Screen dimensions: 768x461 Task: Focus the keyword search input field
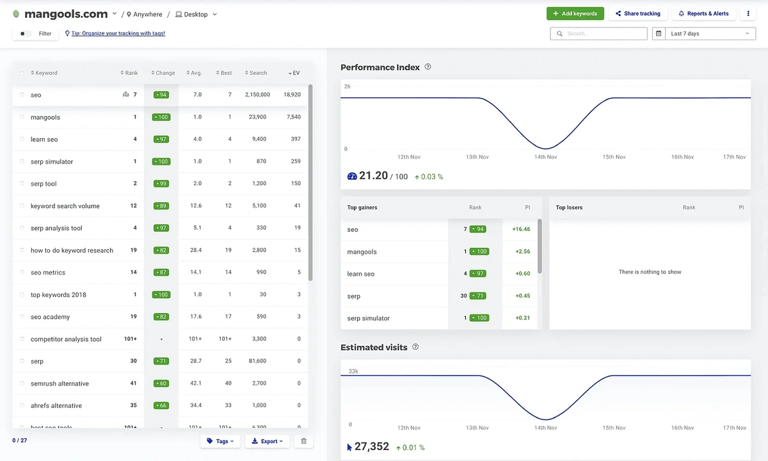point(598,33)
